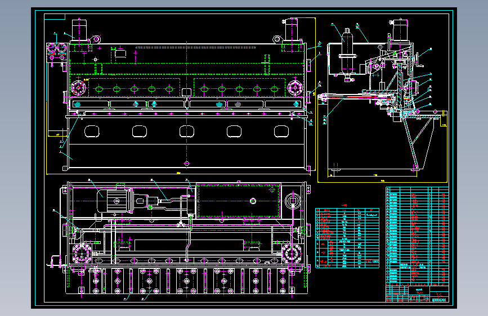
Task: Select the right bolted cylinder flange in the plan view
Action: pyautogui.click(x=292, y=254)
